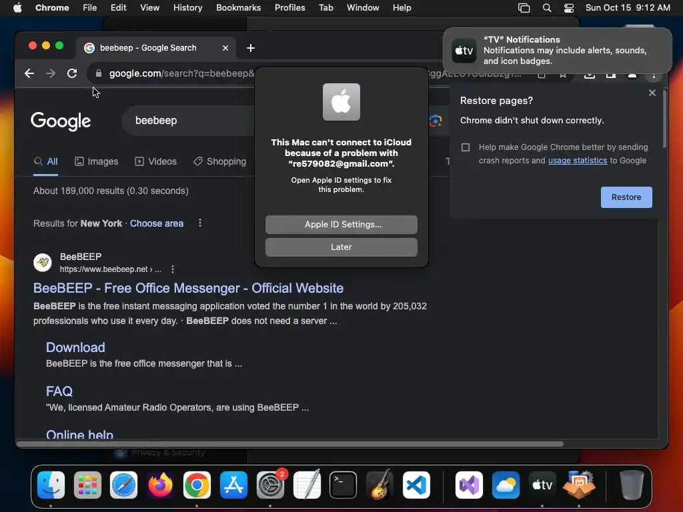Click the Google logo
Viewport: 683px width, 512px height.
(x=61, y=121)
